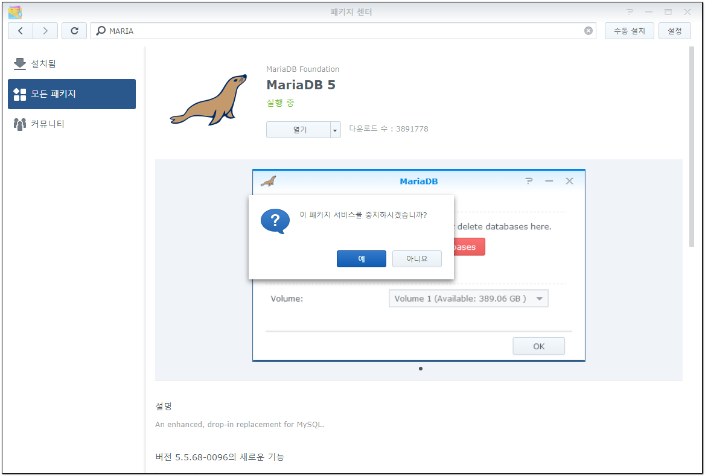The height and width of the screenshot is (476, 705).
Task: Click the 설명 heading
Action: [164, 407]
